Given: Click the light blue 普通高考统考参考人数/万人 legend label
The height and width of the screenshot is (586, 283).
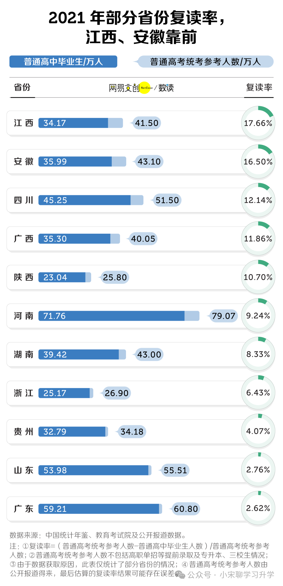Looking at the screenshot, I should pyautogui.click(x=205, y=62).
